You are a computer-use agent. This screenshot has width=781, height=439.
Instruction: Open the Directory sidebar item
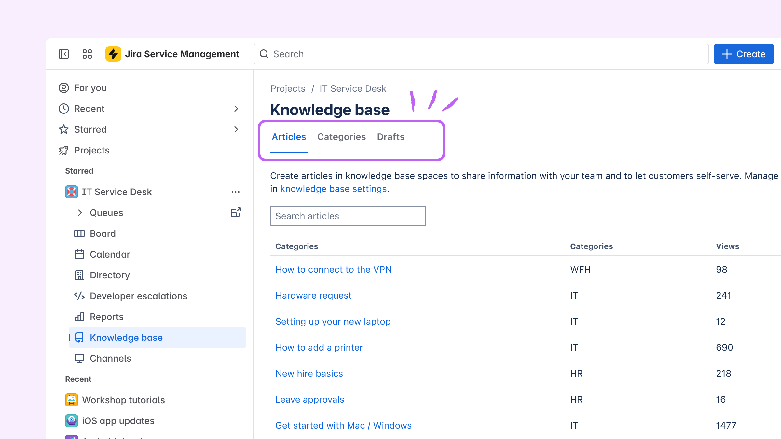point(110,275)
